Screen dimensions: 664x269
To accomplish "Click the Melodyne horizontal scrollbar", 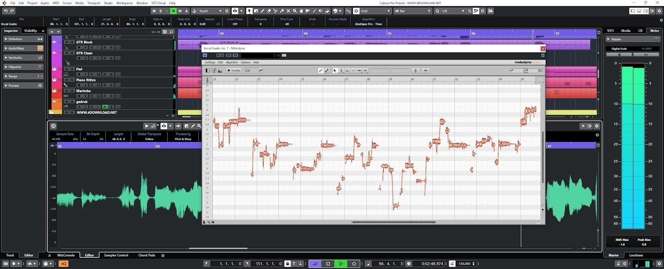I will click(x=393, y=222).
